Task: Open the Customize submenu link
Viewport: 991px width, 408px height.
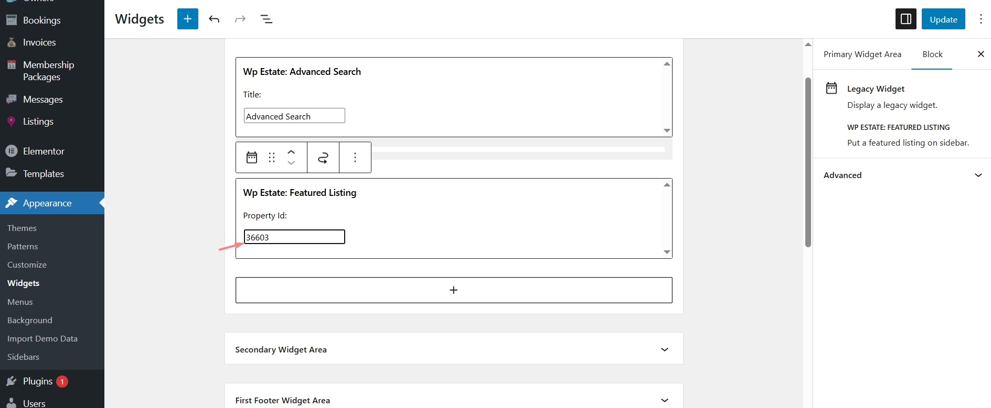Action: click(27, 265)
